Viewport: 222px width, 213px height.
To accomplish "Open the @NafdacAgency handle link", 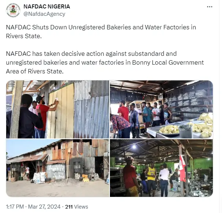I will [x=44, y=14].
